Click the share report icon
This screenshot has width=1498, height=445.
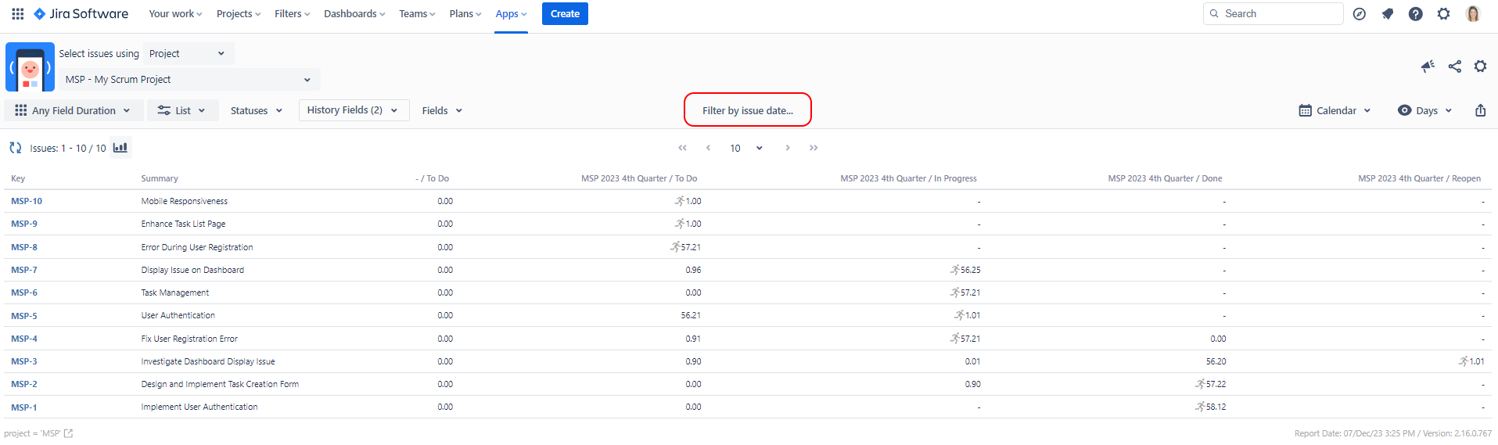(x=1454, y=66)
